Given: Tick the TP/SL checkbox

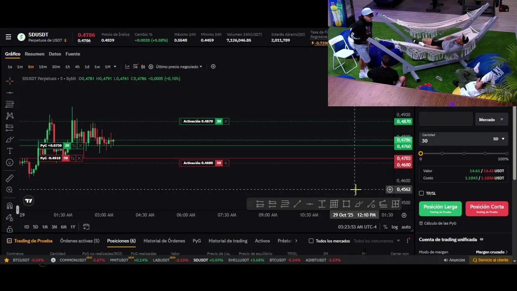Looking at the screenshot, I should coord(421,193).
